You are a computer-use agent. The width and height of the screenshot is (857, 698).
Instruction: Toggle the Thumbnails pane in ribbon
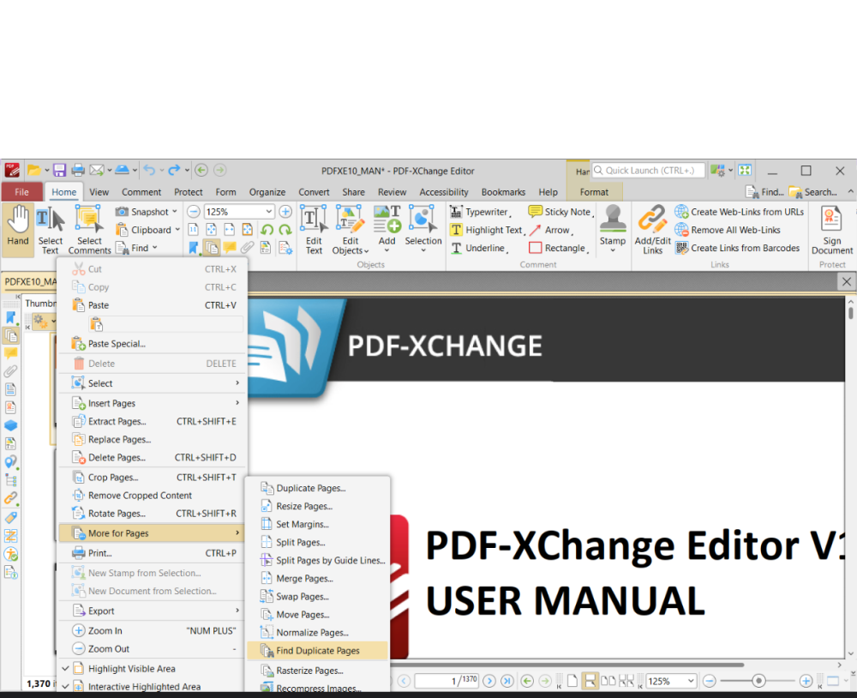[x=211, y=248]
